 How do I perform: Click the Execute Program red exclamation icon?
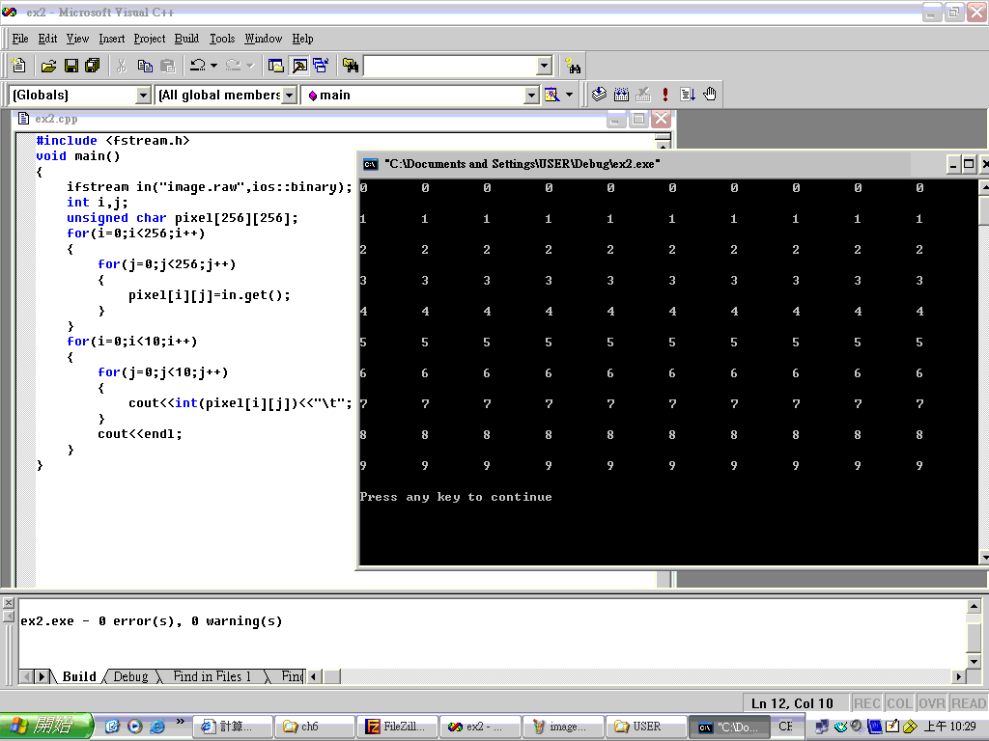pos(665,95)
